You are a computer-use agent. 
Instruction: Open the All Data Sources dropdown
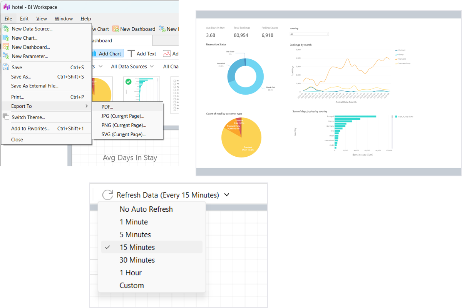coord(132,67)
